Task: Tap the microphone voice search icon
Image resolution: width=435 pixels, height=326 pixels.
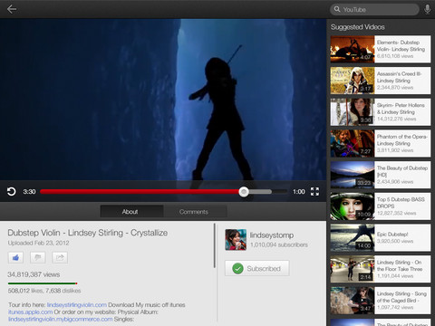Action: [x=427, y=9]
